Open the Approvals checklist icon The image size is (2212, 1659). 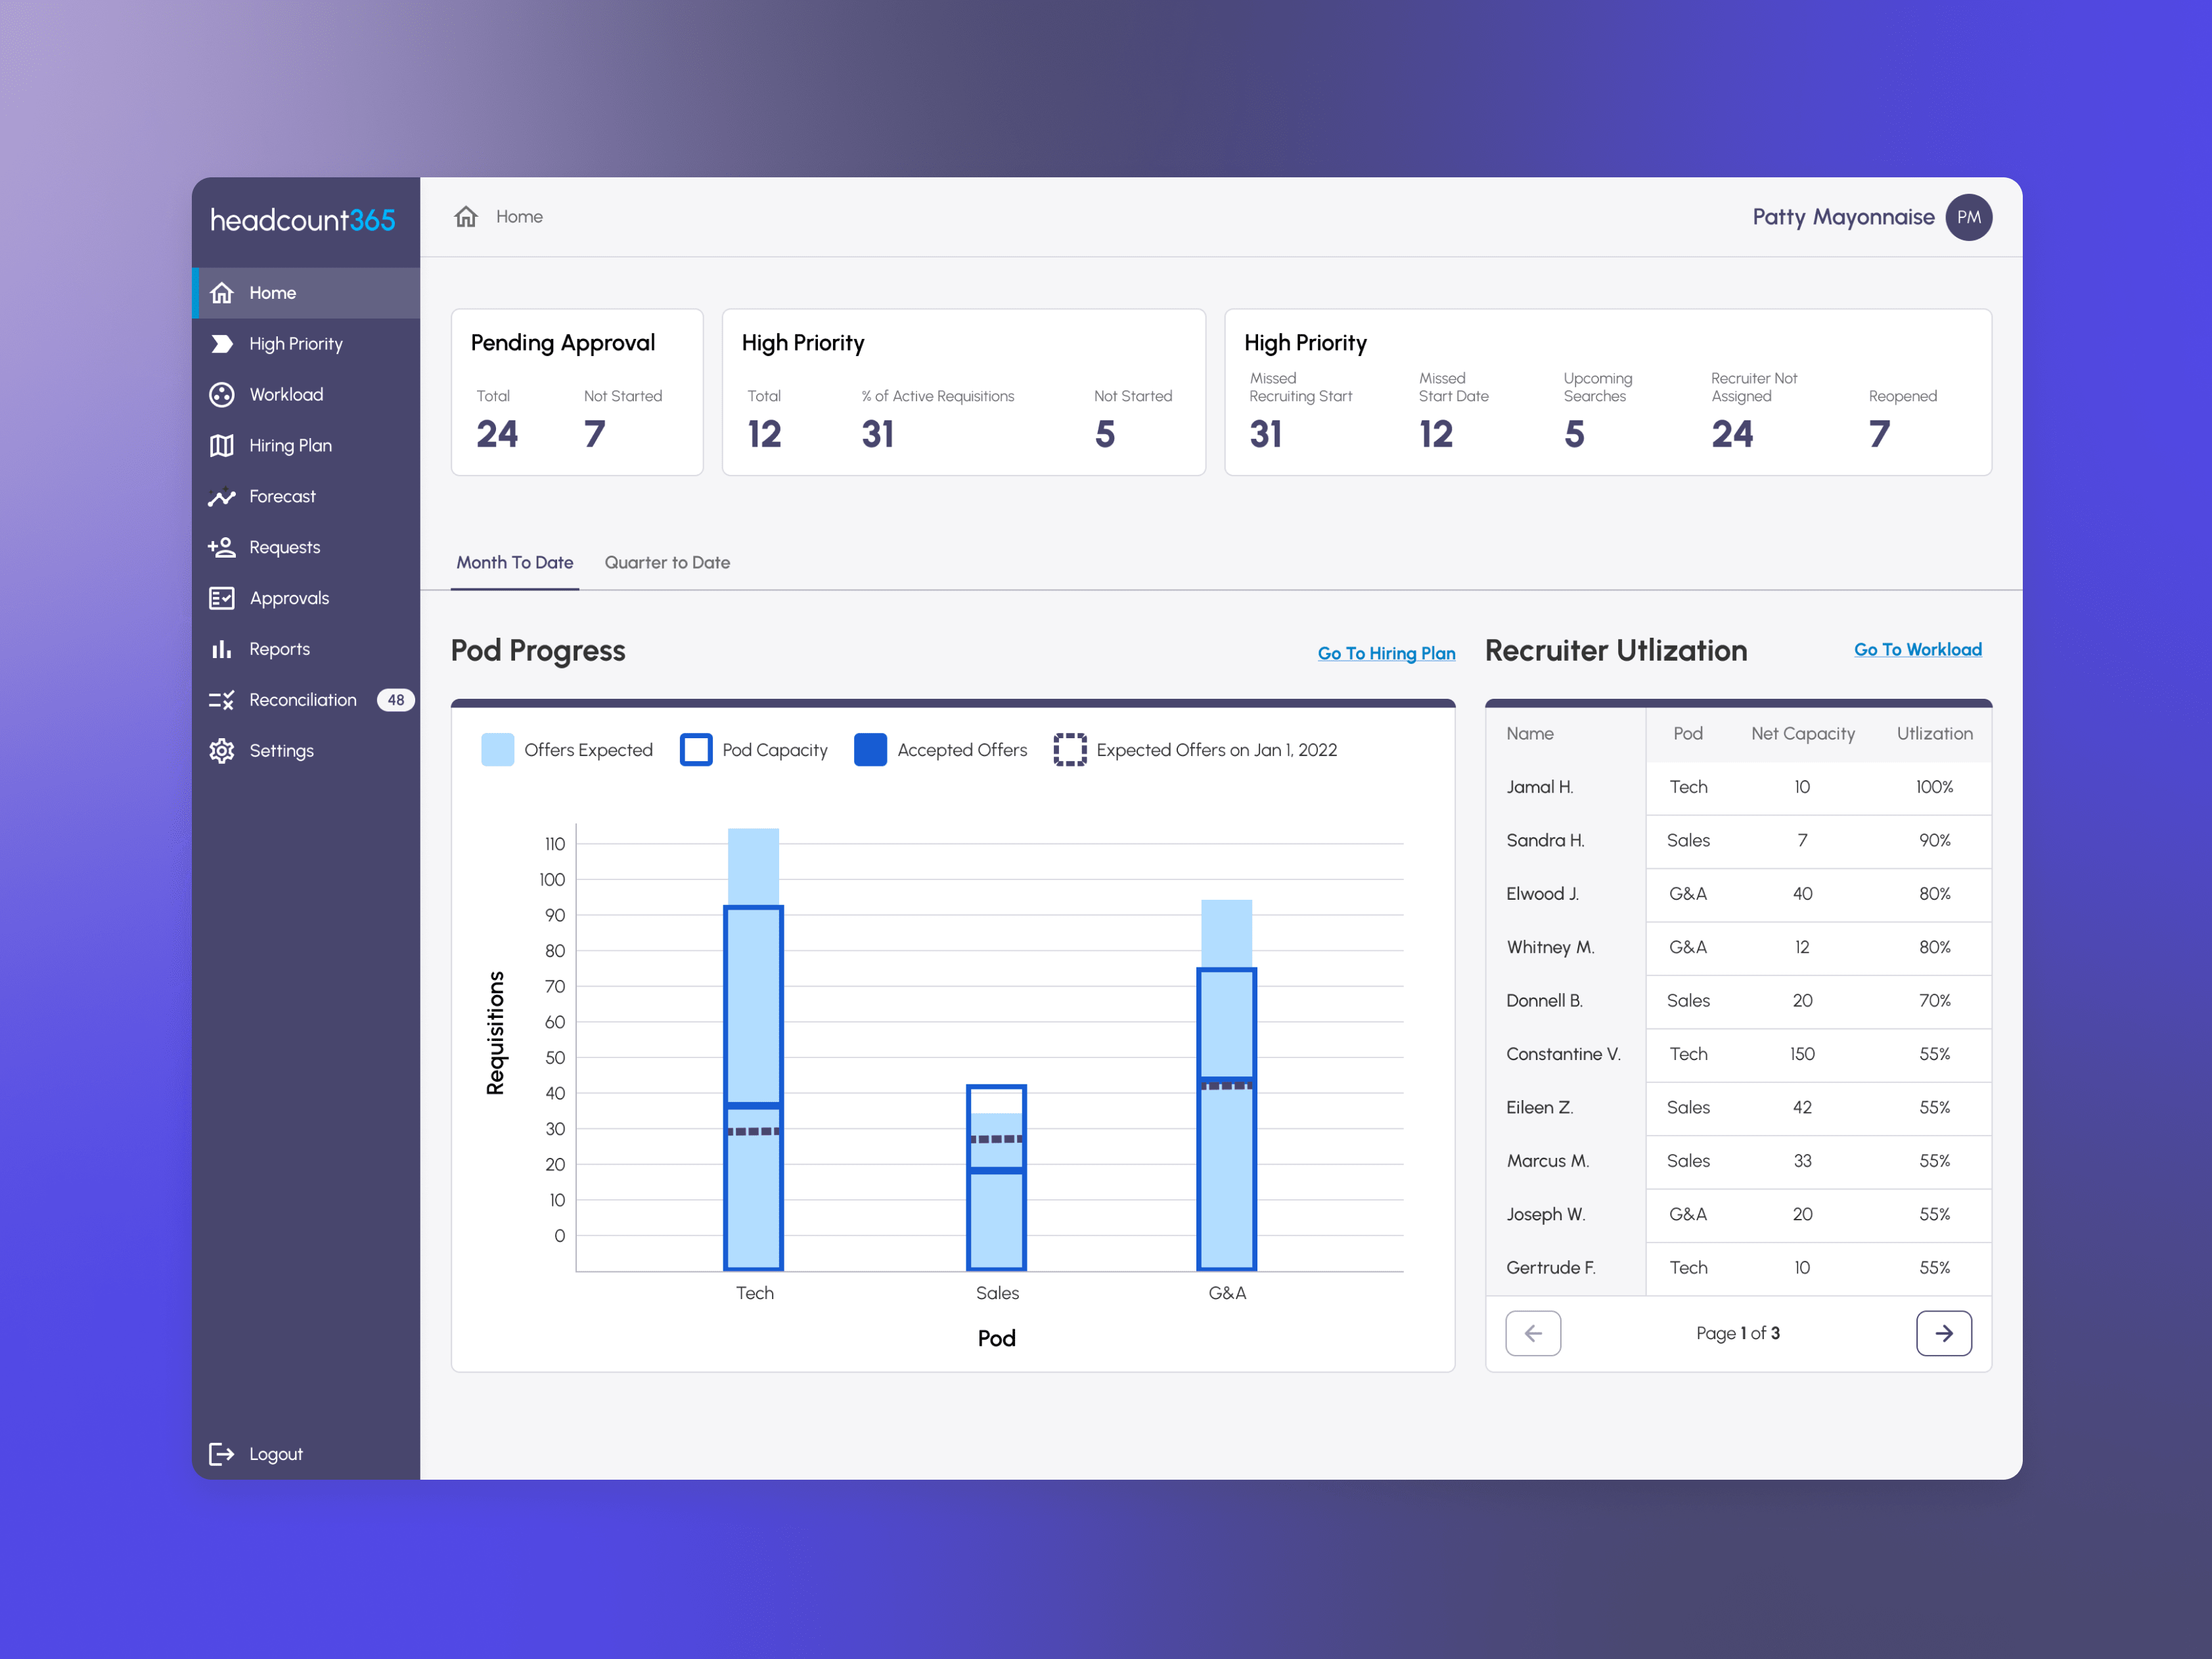tap(221, 598)
